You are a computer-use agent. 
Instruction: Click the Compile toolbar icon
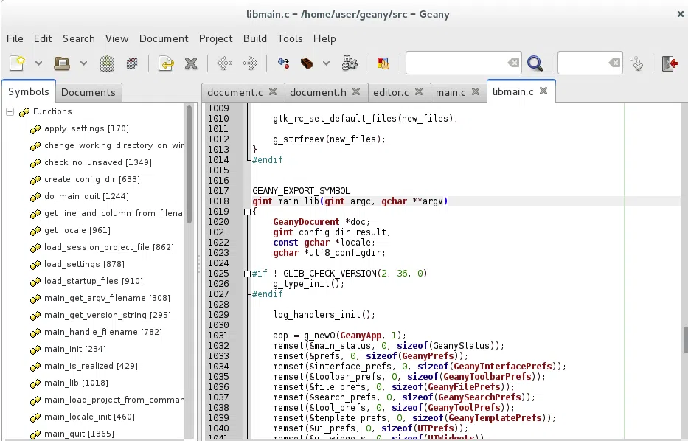tap(283, 63)
